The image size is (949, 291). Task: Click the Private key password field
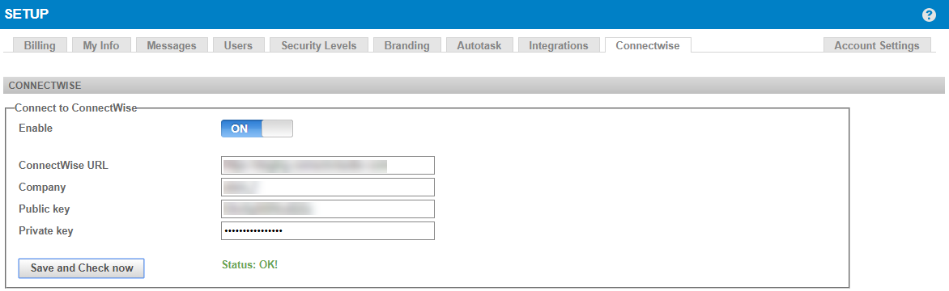pyautogui.click(x=328, y=230)
